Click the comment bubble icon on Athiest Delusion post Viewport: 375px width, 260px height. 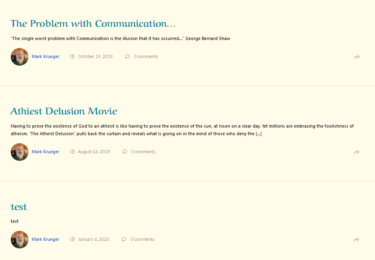124,152
